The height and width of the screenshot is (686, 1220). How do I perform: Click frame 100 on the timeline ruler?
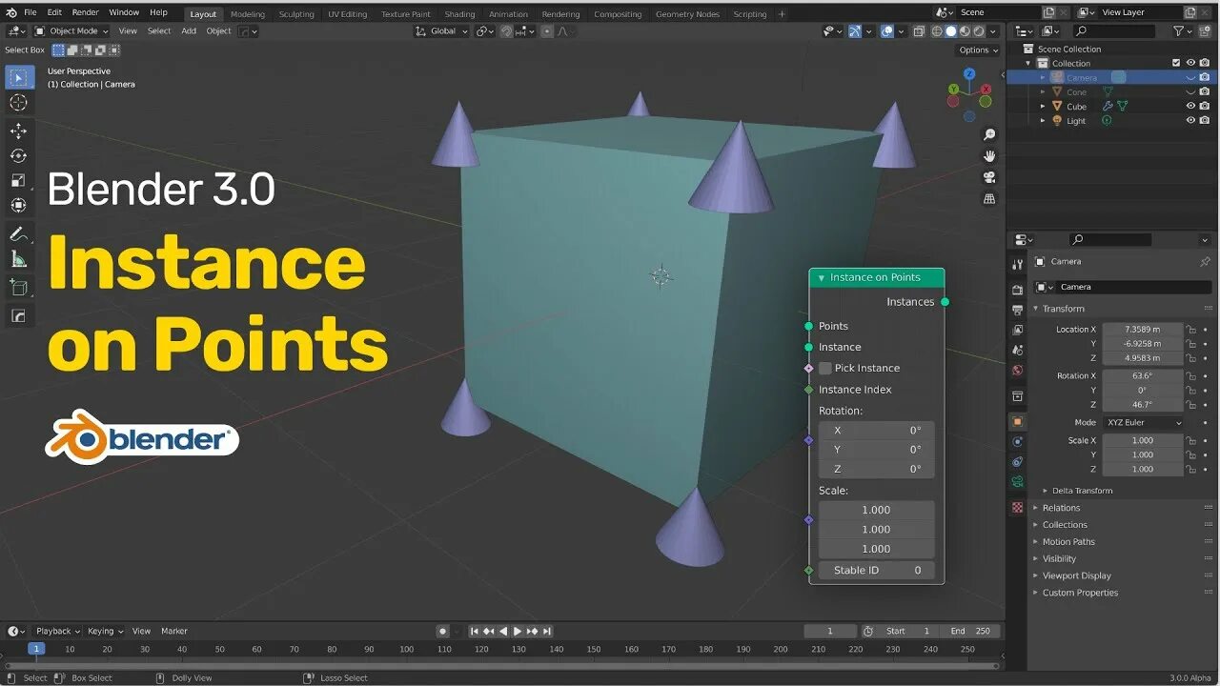click(x=407, y=649)
